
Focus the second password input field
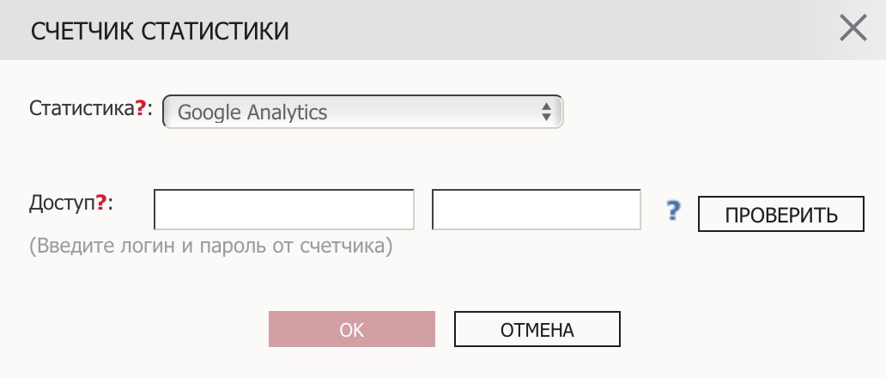coord(537,210)
